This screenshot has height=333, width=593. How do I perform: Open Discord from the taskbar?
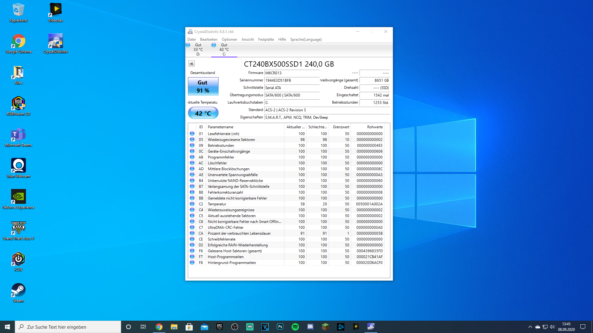310,327
